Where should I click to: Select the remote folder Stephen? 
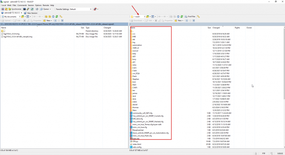[x=136, y=79]
